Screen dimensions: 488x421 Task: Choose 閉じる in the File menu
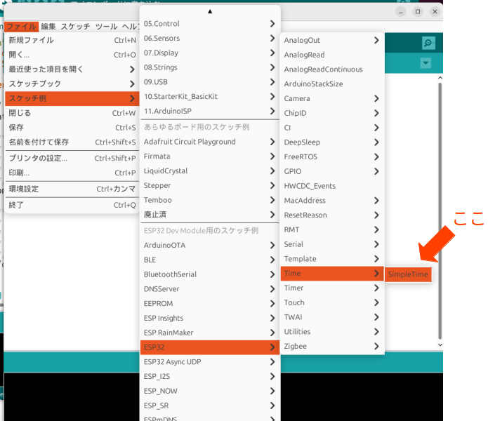pyautogui.click(x=72, y=113)
